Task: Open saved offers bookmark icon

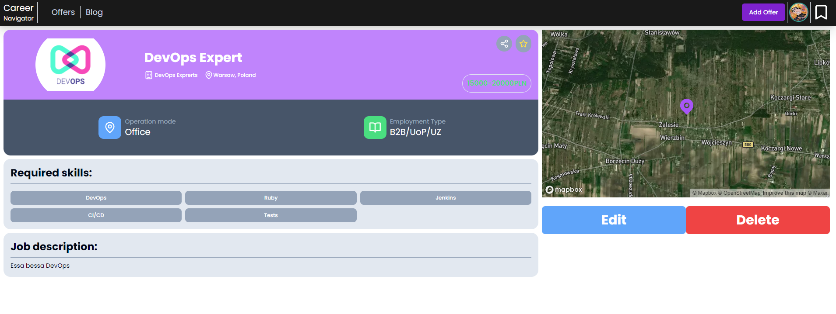Action: 821,12
